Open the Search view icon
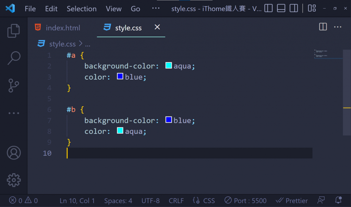 tap(14, 58)
